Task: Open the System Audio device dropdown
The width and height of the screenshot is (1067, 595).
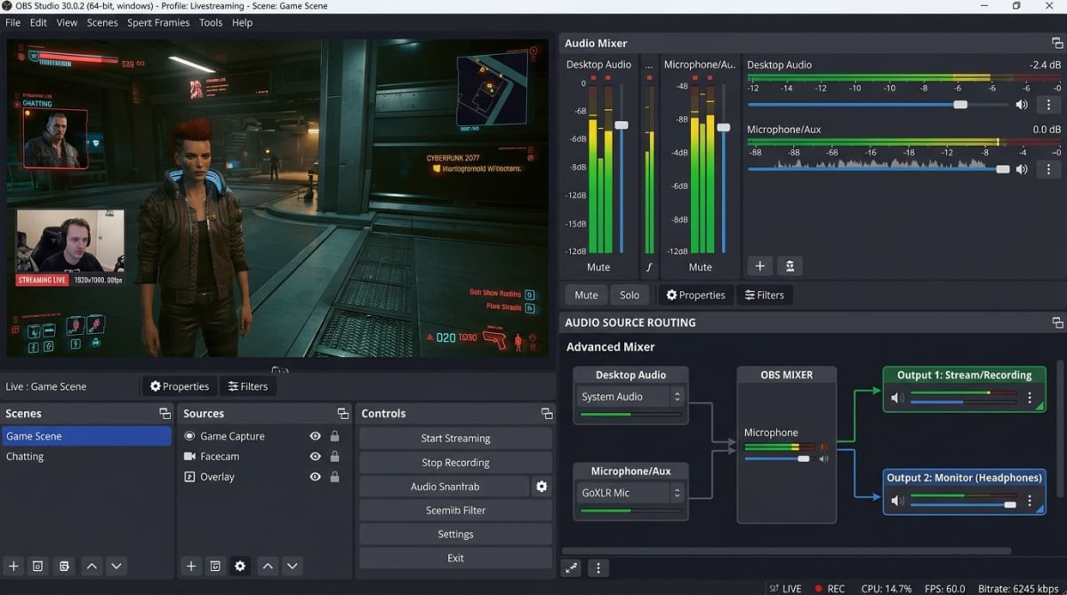Action: pos(631,397)
